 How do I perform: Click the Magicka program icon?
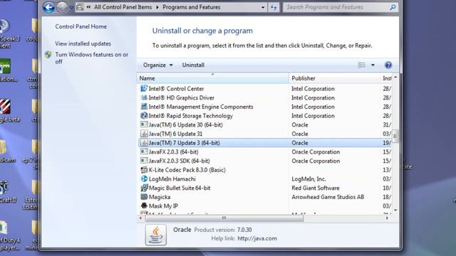144,196
